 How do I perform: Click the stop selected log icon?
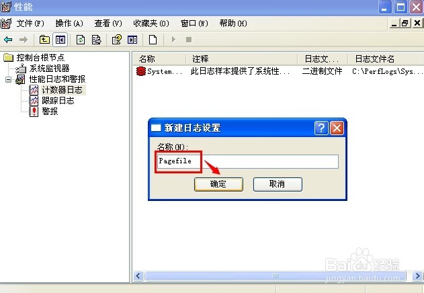(x=189, y=40)
